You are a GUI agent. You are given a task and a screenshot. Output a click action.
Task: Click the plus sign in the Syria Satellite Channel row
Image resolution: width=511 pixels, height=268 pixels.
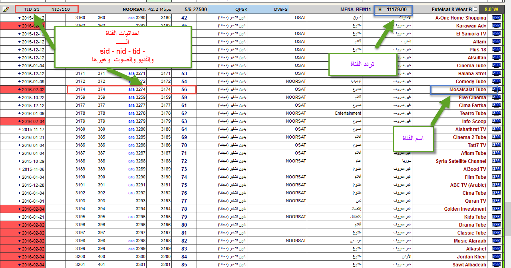tap(19, 161)
